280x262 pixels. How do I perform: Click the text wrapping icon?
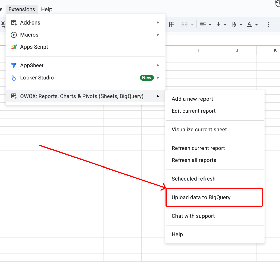click(234, 25)
